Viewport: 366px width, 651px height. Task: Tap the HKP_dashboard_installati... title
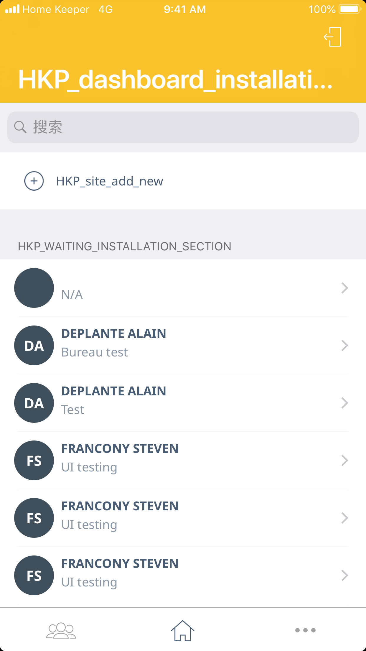(x=175, y=80)
